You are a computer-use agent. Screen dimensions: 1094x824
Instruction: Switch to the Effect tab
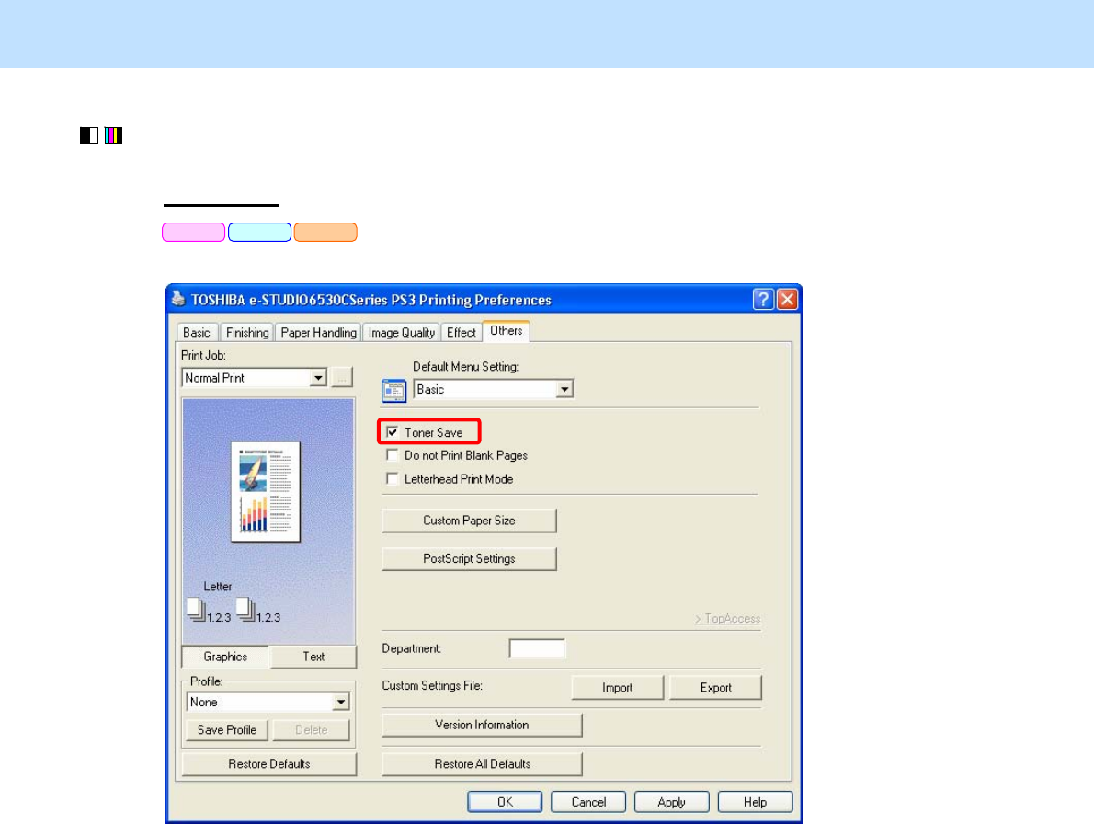[462, 333]
